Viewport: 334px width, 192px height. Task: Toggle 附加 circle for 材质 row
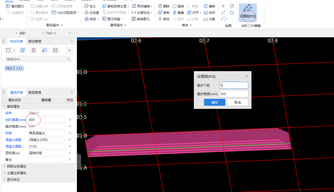[x=70, y=133]
